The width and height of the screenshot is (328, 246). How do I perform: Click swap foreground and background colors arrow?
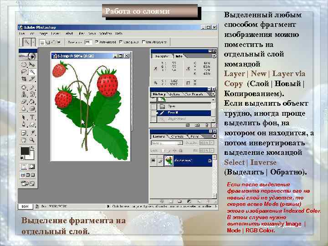click(33, 148)
